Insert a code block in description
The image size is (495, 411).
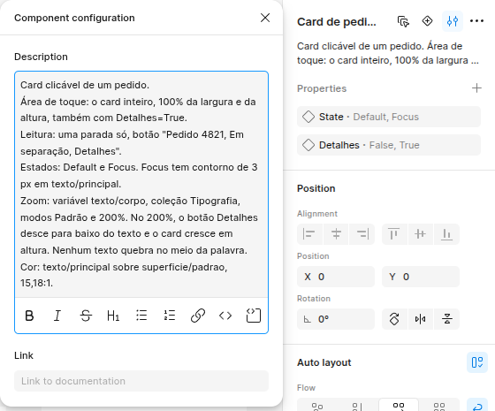click(254, 316)
